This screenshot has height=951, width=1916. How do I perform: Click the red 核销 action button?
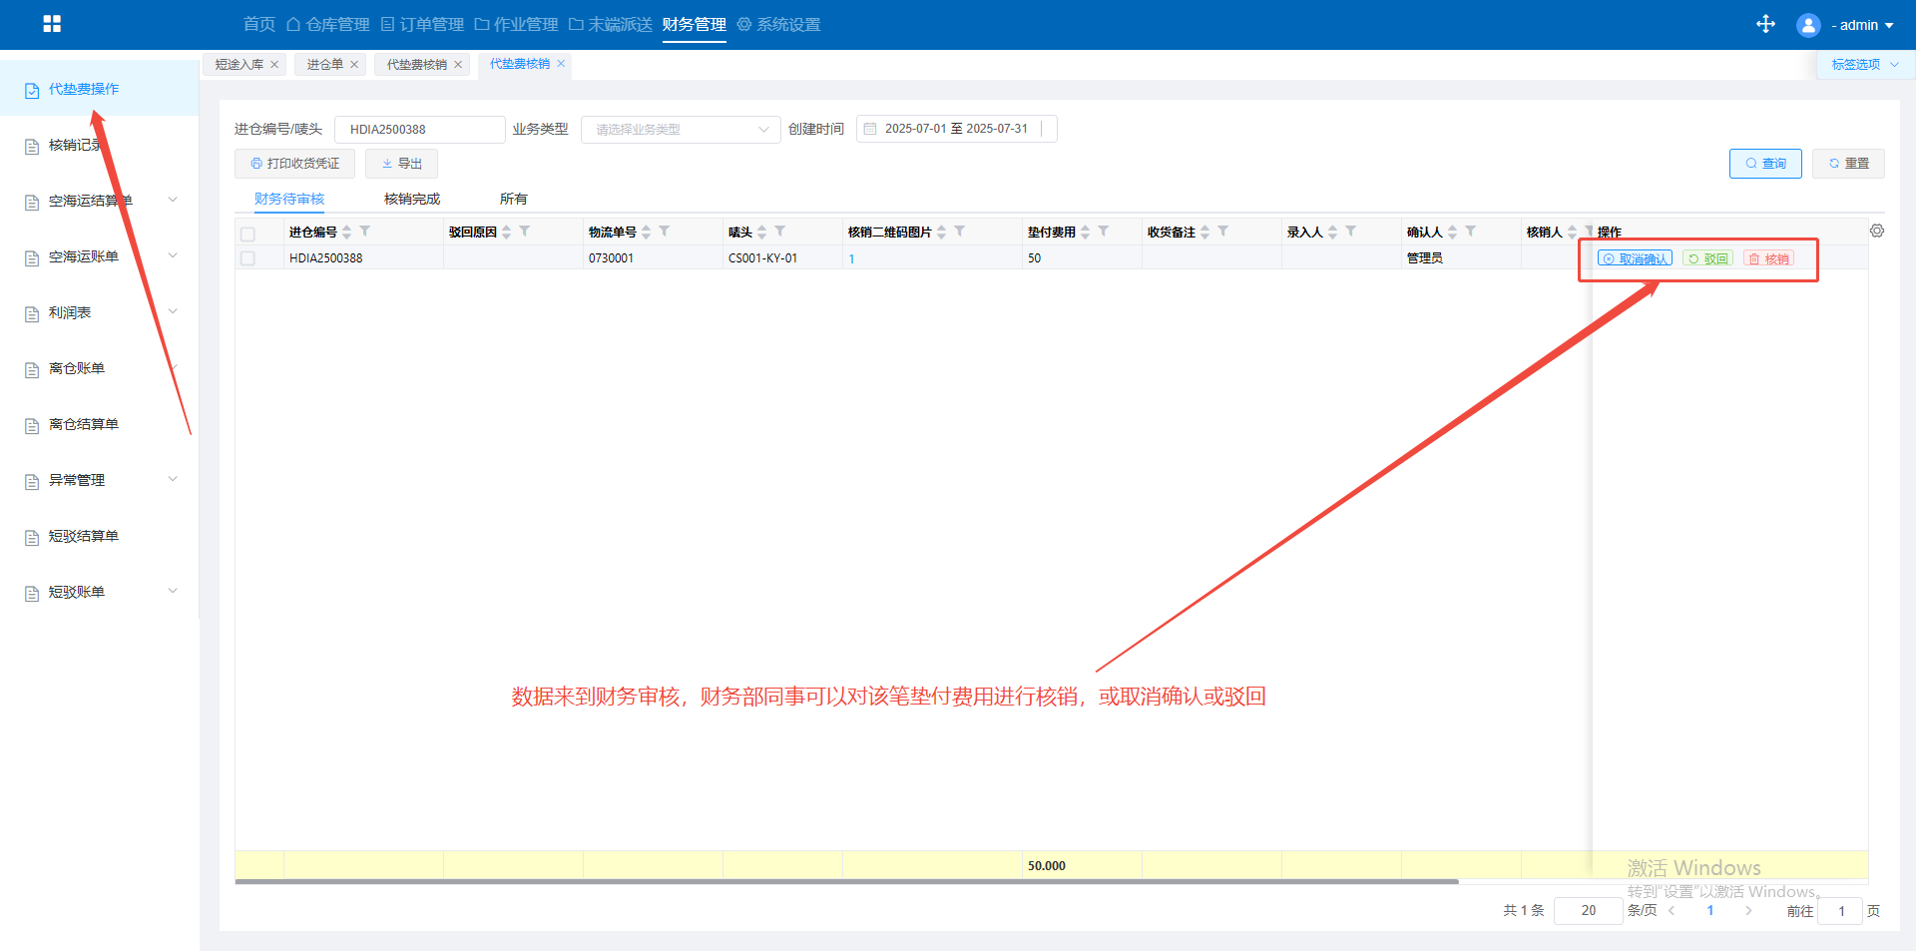1768,258
